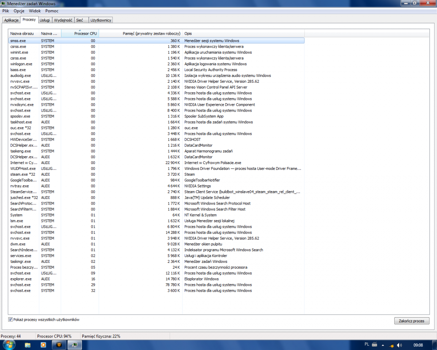
Task: Click the Procesor CPU: 94% status entry
Action: tap(54, 336)
